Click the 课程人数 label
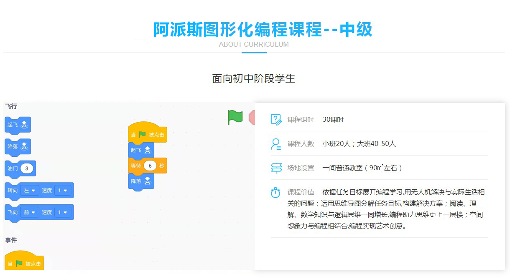 pyautogui.click(x=301, y=144)
